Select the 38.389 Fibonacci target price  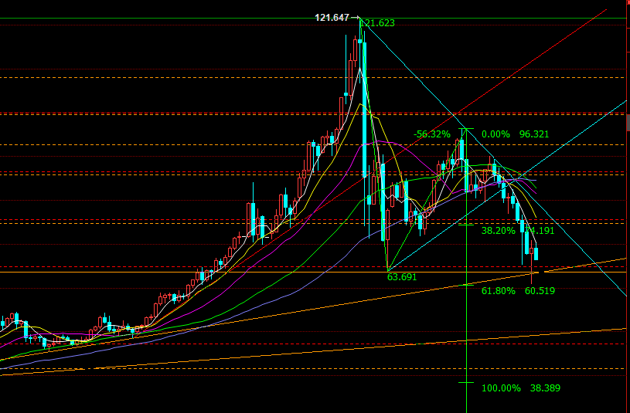point(545,388)
